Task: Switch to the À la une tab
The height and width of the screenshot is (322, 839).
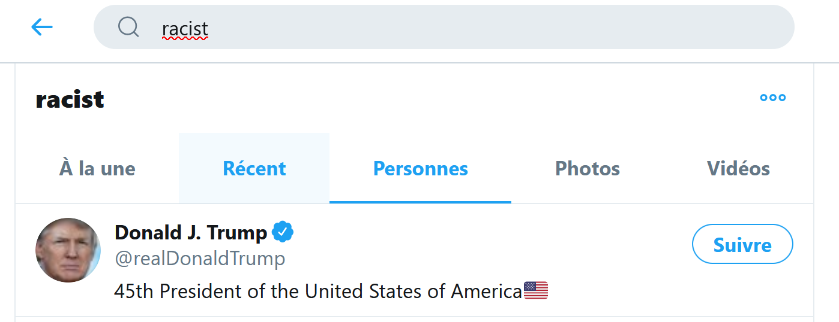Action: [97, 169]
